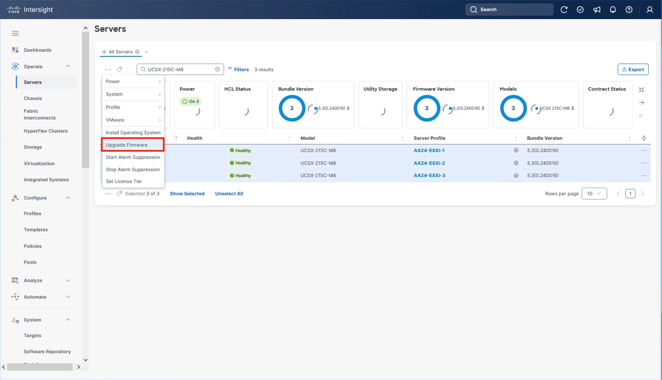Screen dimensions: 662x380
Task: Toggle the hamburger navigation menu
Action: coord(15,33)
